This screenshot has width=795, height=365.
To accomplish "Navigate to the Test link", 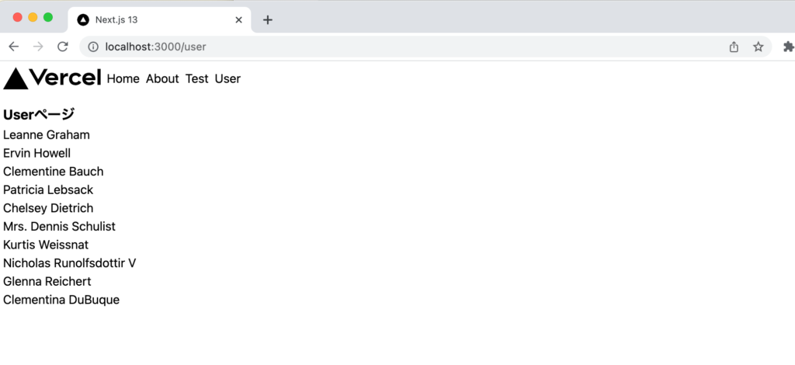I will point(196,78).
